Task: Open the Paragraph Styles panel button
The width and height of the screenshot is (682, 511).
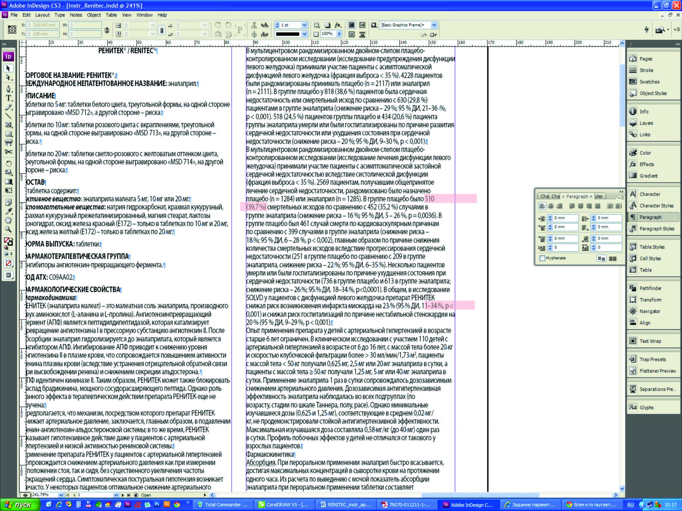Action: tap(653, 229)
